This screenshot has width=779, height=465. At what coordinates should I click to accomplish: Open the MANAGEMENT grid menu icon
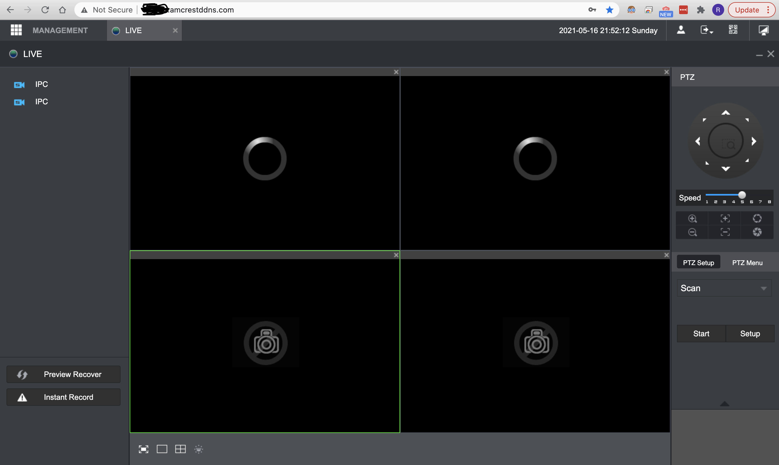pyautogui.click(x=16, y=30)
